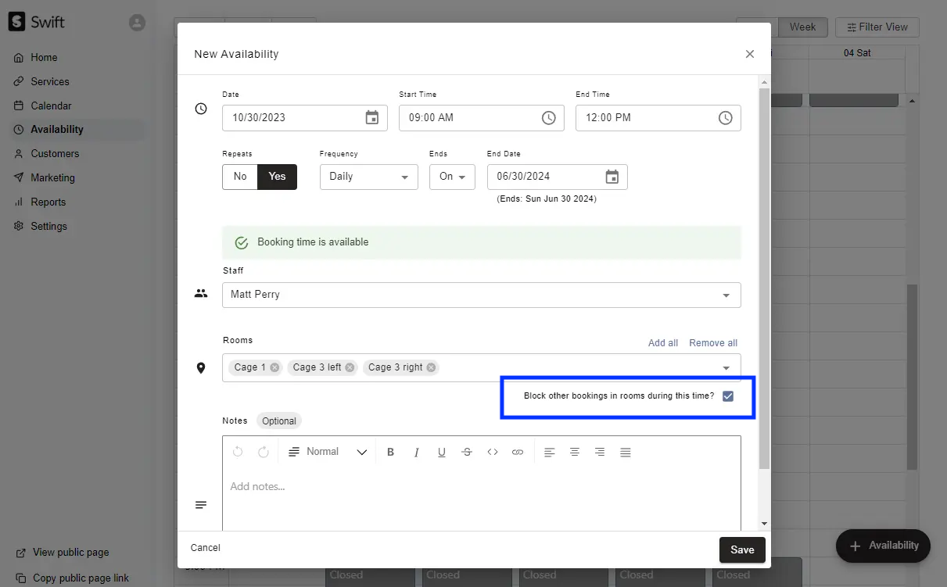947x587 pixels.
Task: Set Repeats to Yes
Action: (277, 177)
